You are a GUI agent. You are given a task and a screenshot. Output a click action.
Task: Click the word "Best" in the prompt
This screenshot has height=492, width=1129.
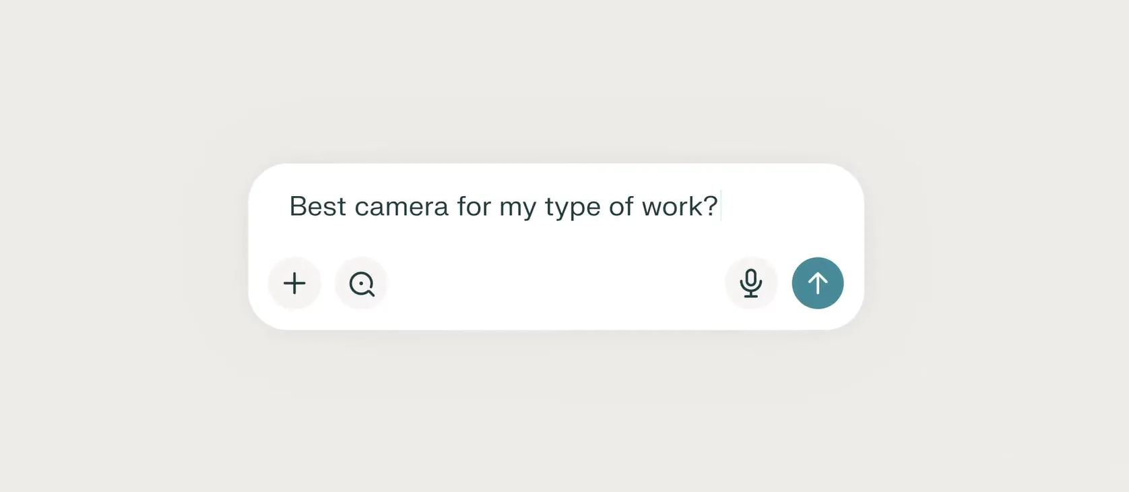point(317,206)
